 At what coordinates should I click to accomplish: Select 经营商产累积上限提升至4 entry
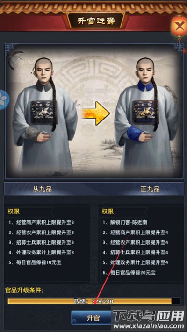135,233
